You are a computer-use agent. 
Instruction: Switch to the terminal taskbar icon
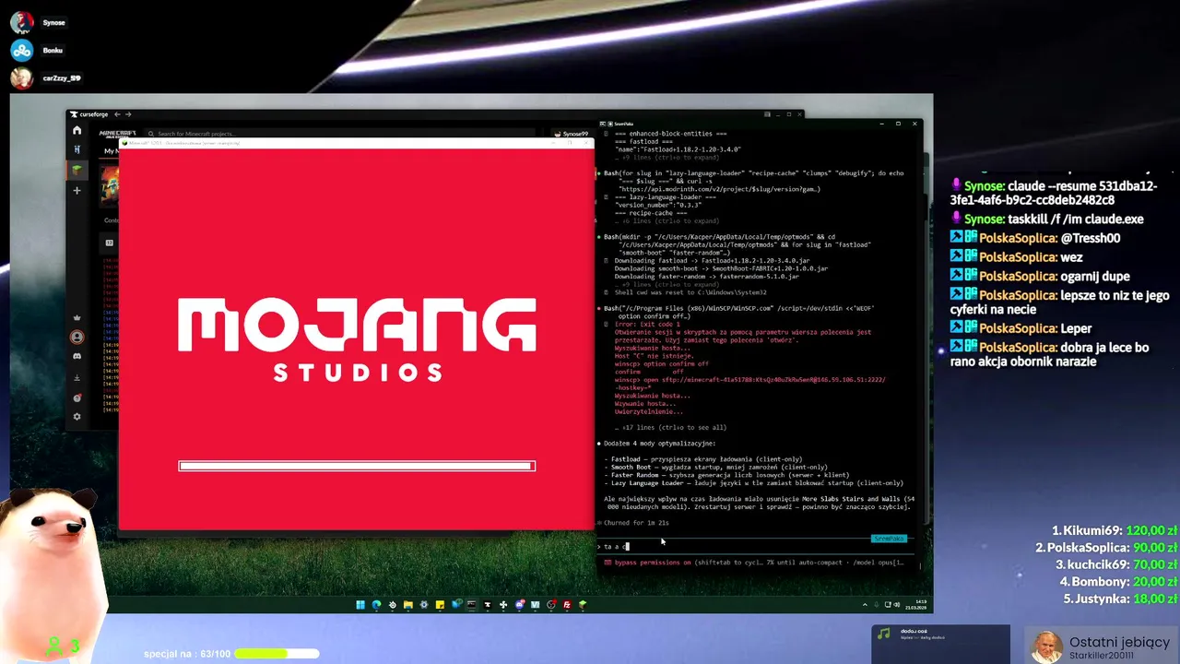click(471, 605)
